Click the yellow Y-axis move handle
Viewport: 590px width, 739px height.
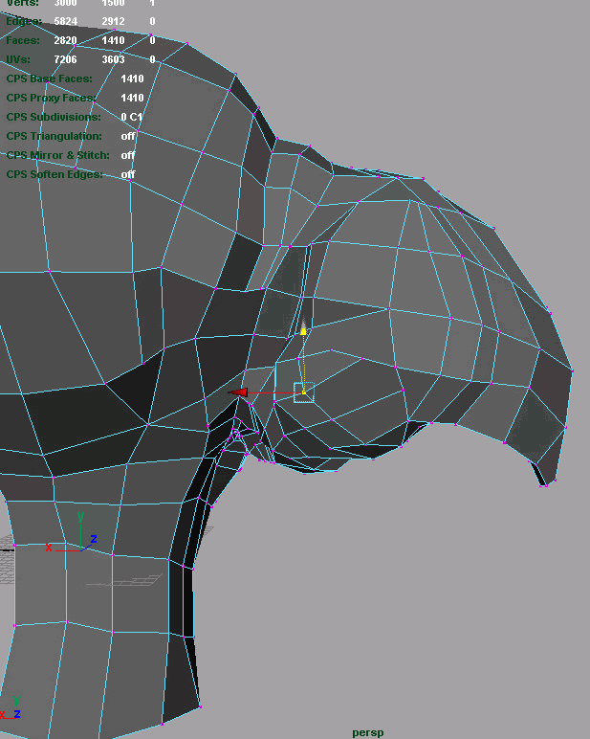pos(303,330)
